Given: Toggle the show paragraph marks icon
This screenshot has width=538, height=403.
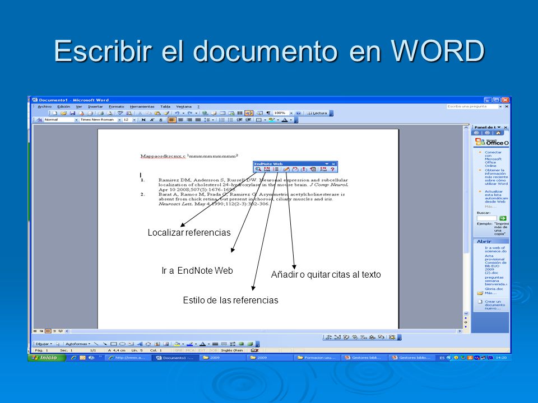Looking at the screenshot, I should [x=268, y=113].
